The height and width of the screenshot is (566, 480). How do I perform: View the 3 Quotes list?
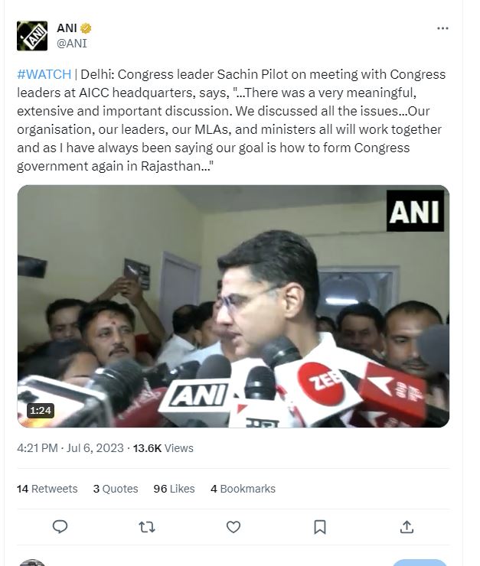[116, 489]
